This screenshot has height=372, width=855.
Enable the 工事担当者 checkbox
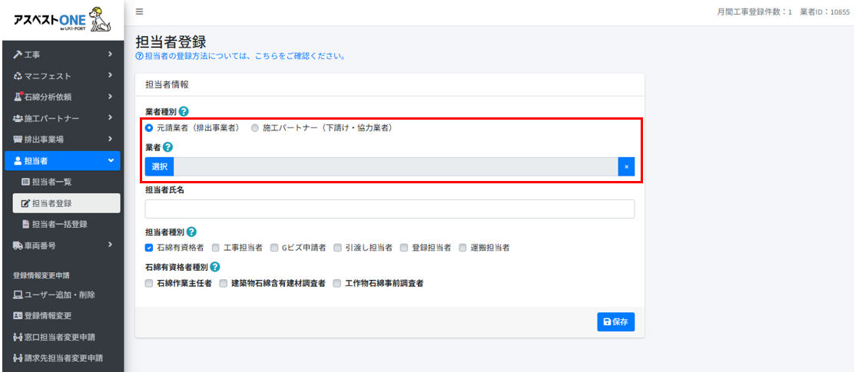(216, 248)
